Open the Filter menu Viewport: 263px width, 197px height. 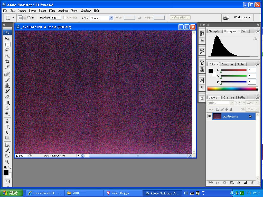coord(52,11)
